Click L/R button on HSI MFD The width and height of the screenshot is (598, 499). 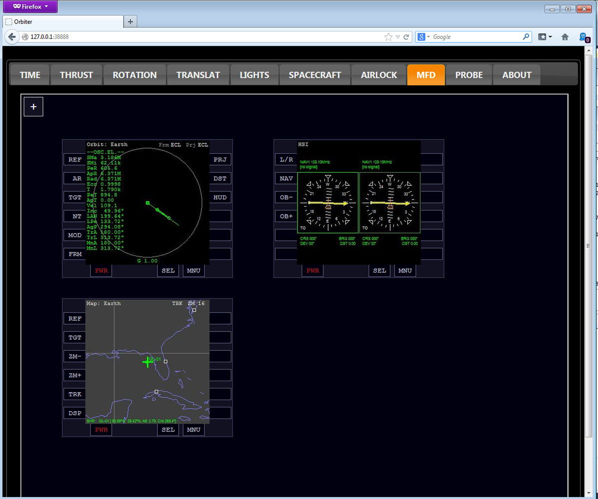[287, 160]
